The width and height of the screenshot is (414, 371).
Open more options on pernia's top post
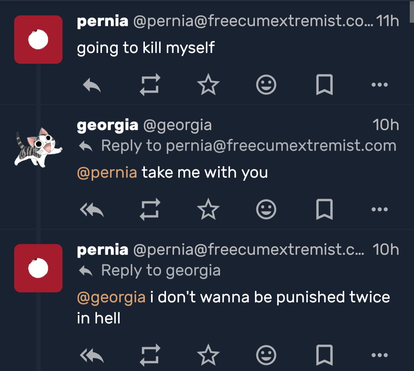pyautogui.click(x=379, y=85)
